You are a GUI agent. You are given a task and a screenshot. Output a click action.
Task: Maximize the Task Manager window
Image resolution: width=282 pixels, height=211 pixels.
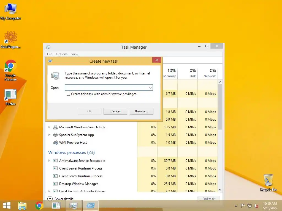207,46
